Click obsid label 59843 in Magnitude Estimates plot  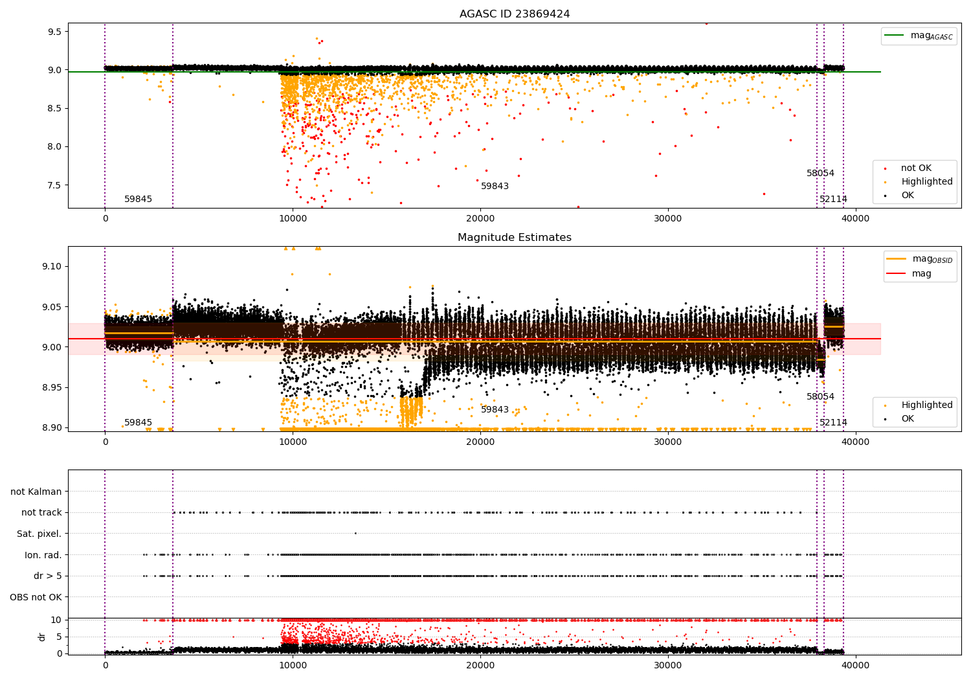point(495,410)
